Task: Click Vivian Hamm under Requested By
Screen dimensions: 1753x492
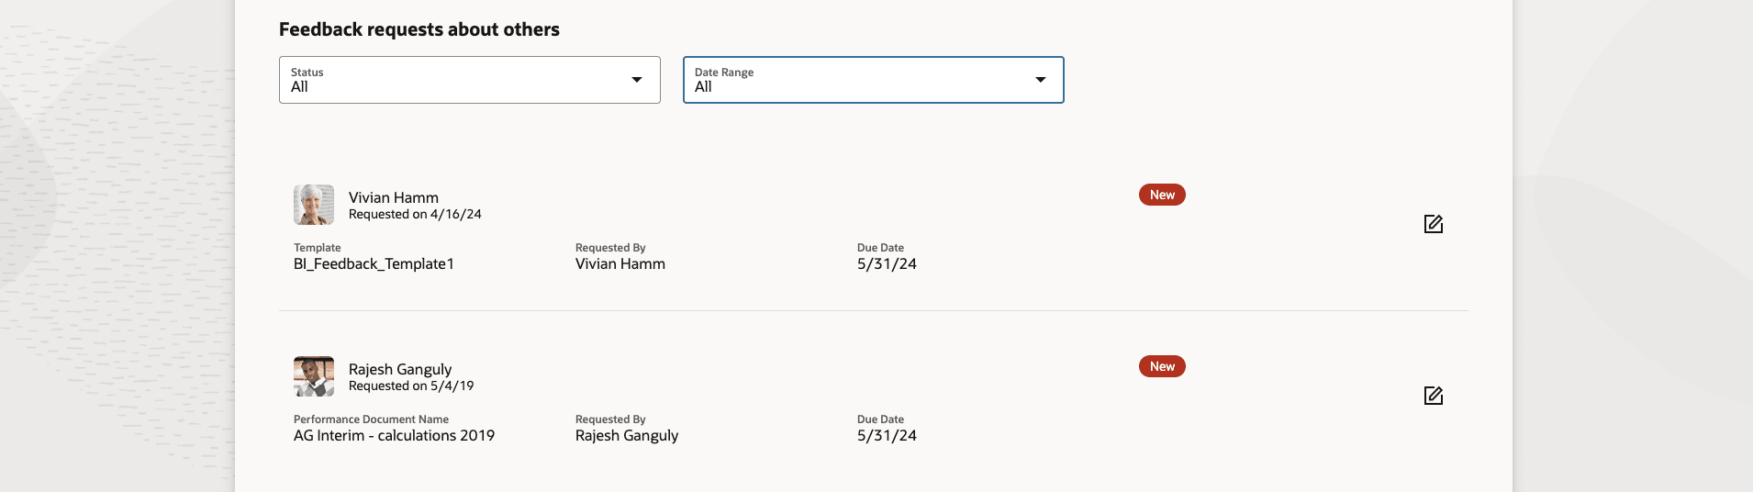Action: pos(620,264)
